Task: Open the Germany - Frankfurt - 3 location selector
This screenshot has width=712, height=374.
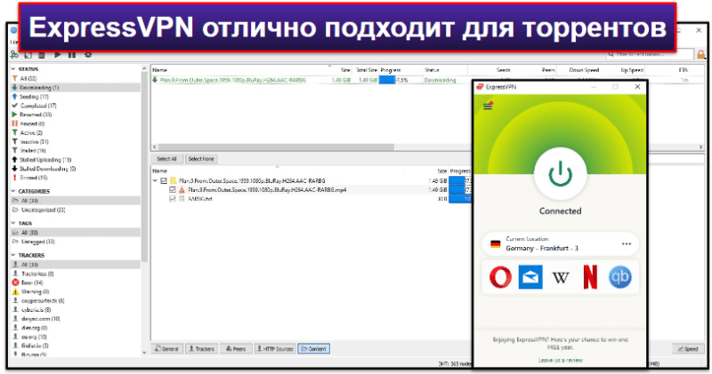Action: [x=560, y=244]
